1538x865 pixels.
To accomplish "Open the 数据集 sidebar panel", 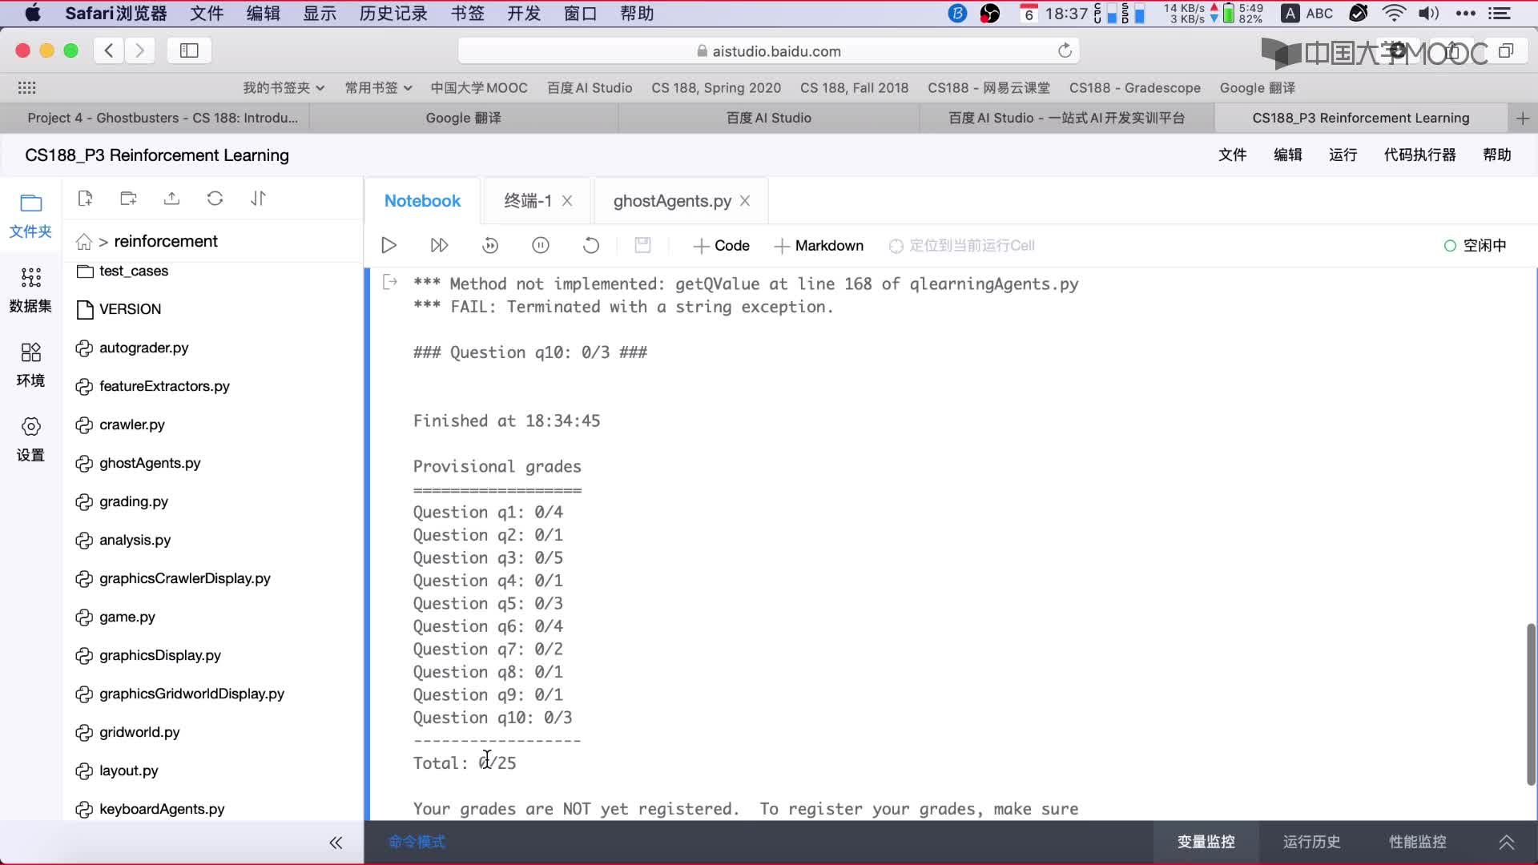I will 30,290.
